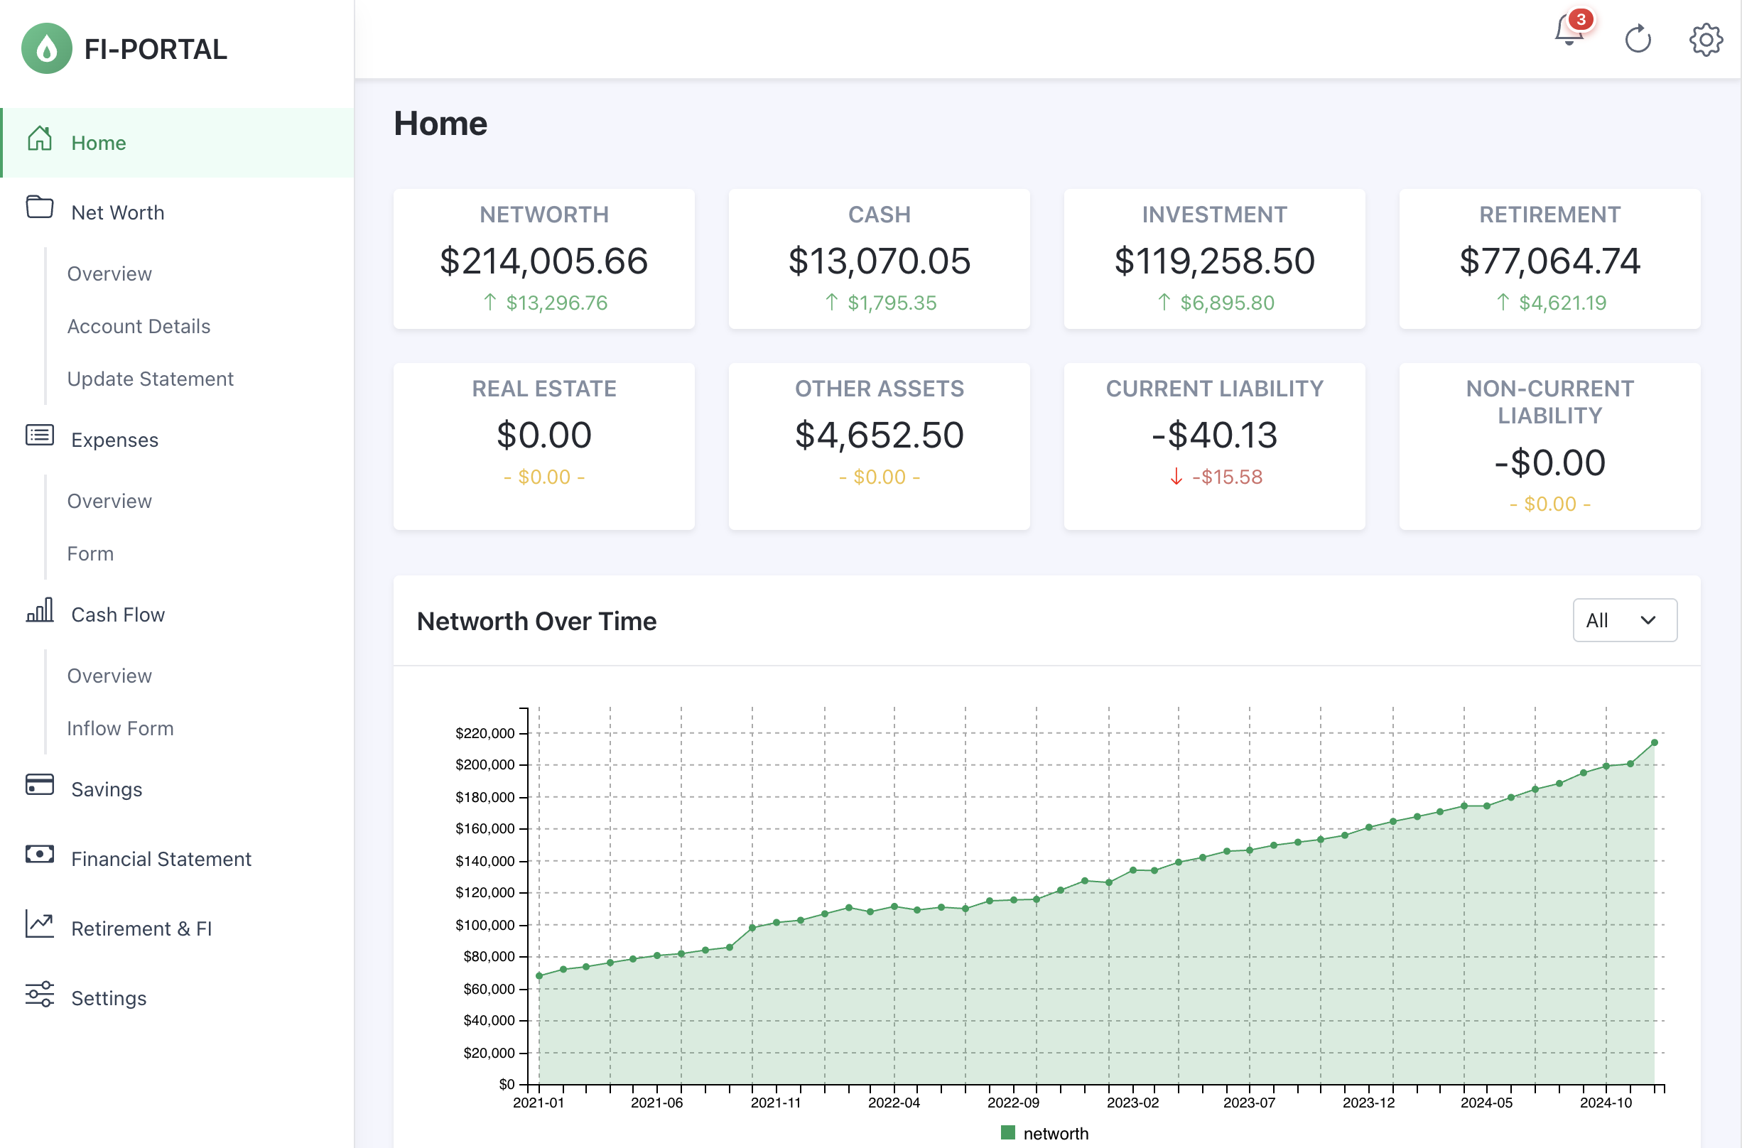The width and height of the screenshot is (1742, 1148).
Task: Click the refresh circular arrow icon
Action: tap(1638, 39)
